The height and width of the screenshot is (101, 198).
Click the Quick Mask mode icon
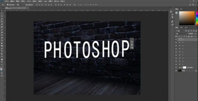click(x=2, y=73)
